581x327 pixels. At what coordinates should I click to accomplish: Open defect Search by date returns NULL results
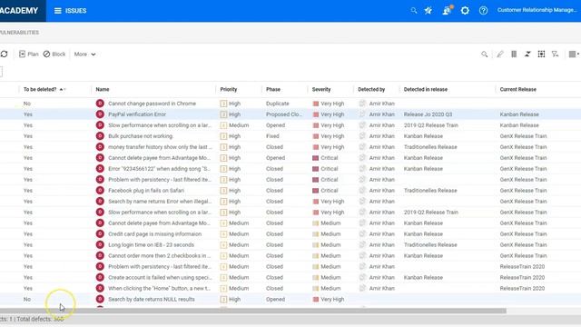(x=152, y=299)
